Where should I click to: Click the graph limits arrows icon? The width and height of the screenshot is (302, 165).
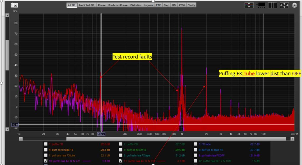click(284, 5)
